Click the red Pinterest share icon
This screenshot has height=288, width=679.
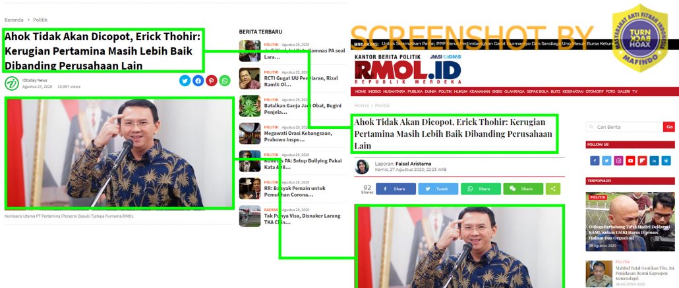pyautogui.click(x=212, y=81)
